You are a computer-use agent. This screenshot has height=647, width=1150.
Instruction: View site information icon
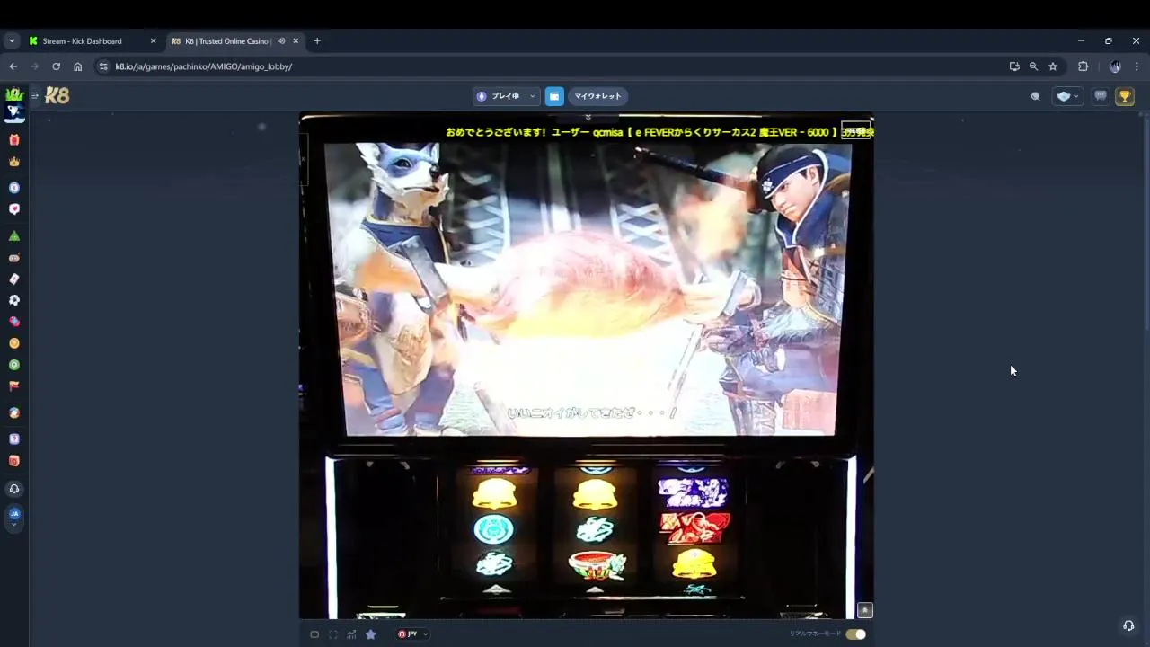click(103, 66)
